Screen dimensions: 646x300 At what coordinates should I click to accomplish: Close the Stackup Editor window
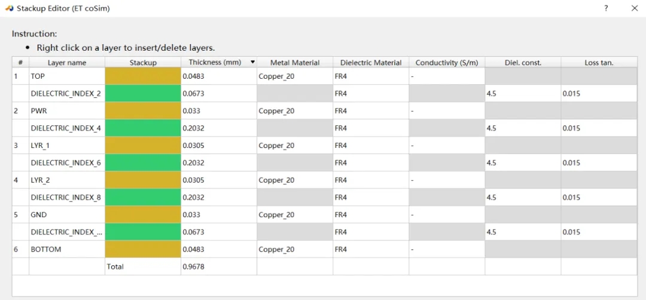[x=635, y=8]
